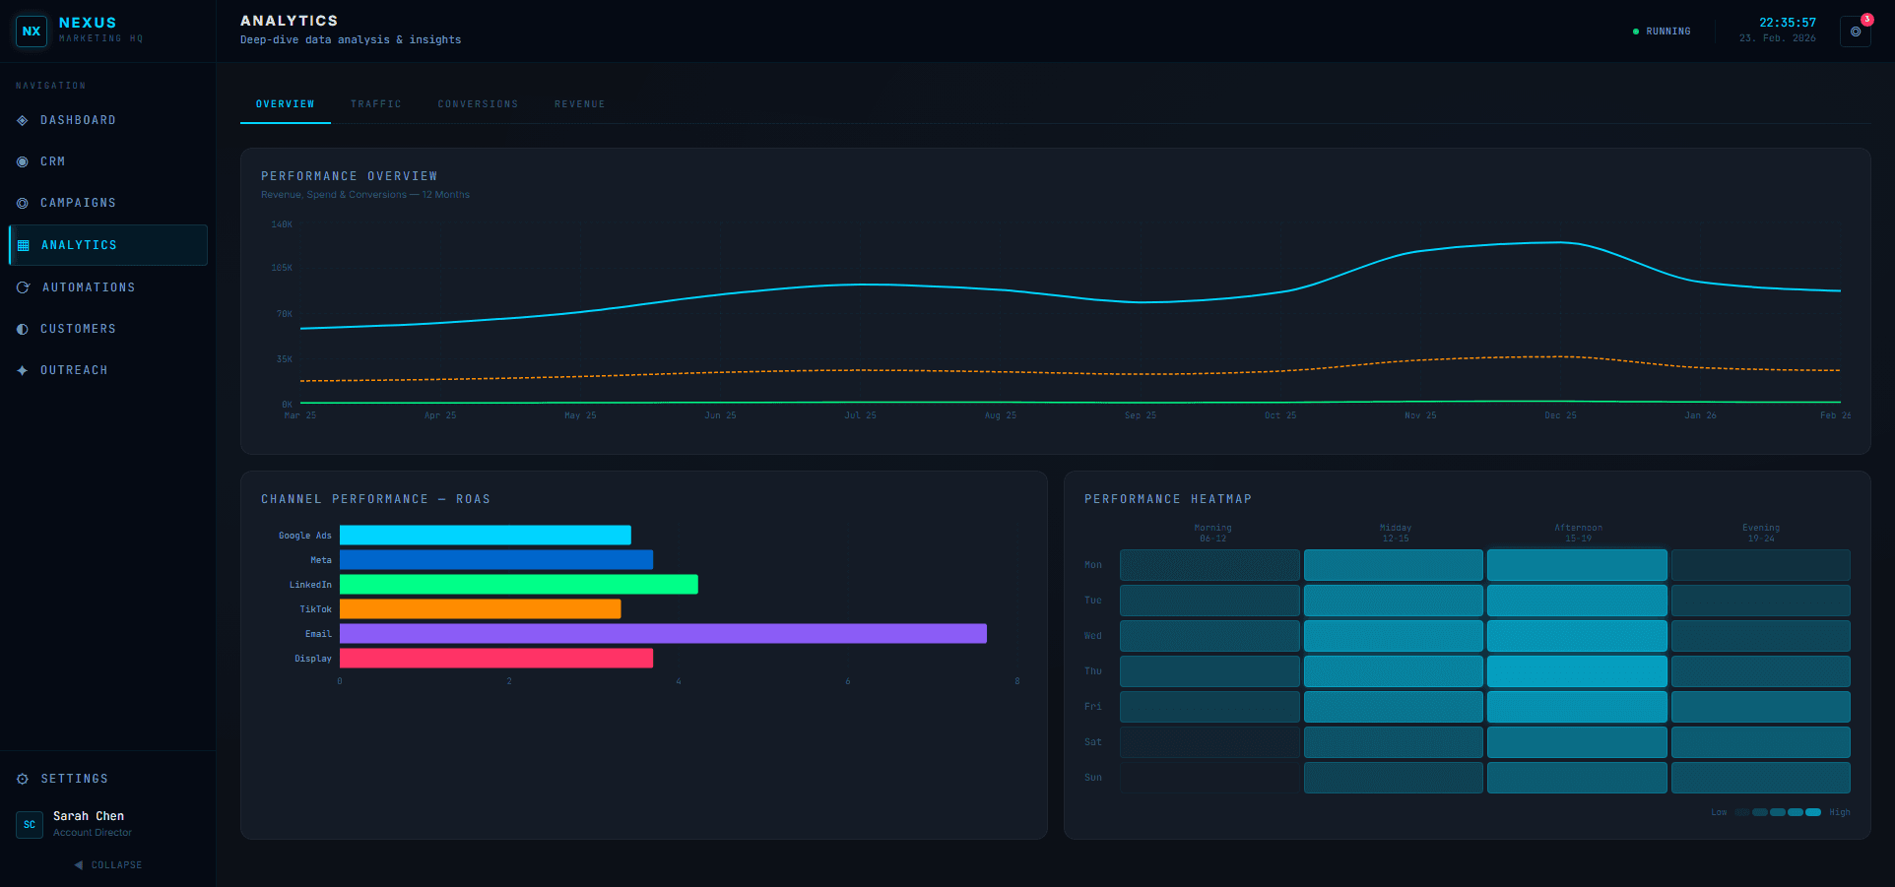Click the Email bar in Channel Performance chart
Screen dimensions: 1895x887
[x=662, y=633]
